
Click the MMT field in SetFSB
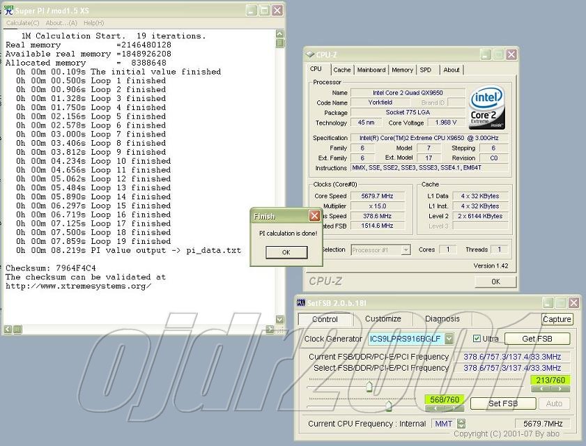(444, 424)
